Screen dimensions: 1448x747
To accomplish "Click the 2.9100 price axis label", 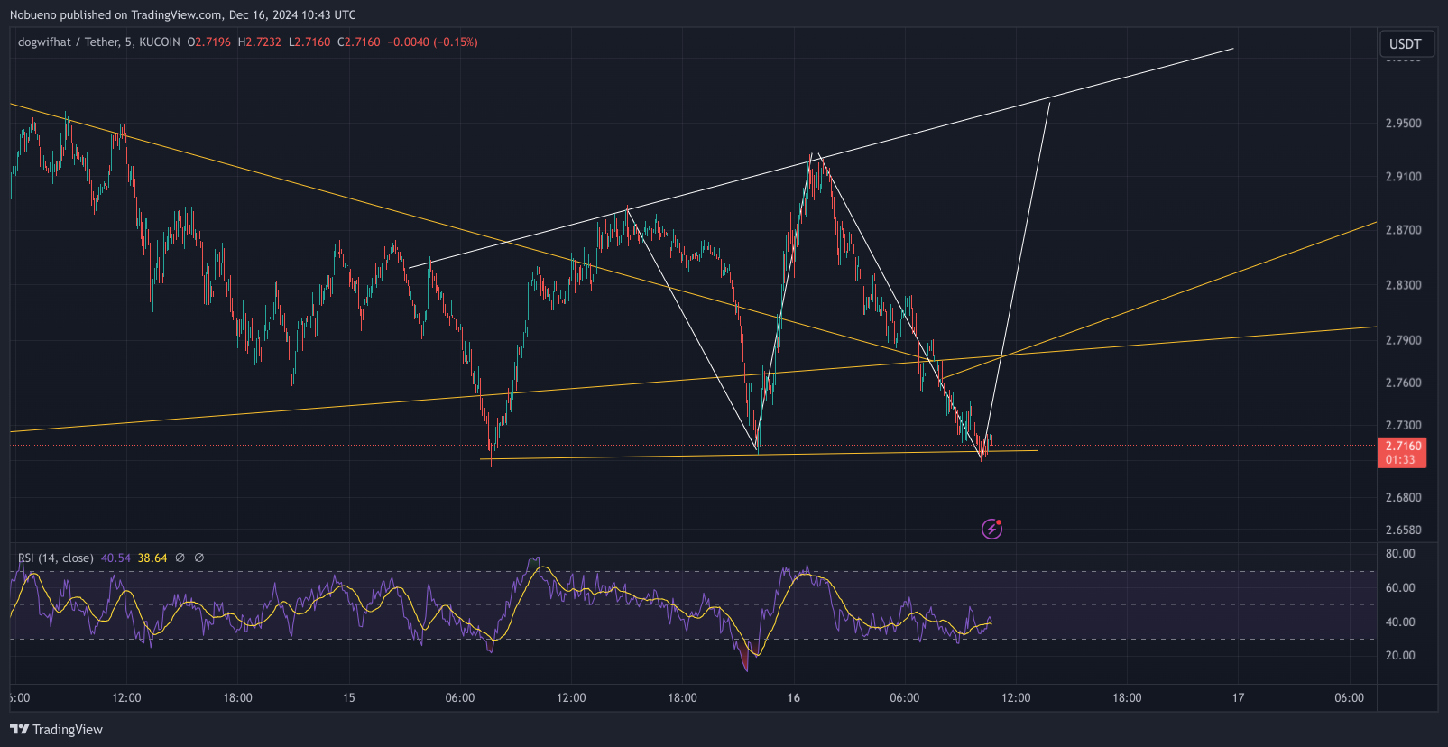I will 1403,176.
